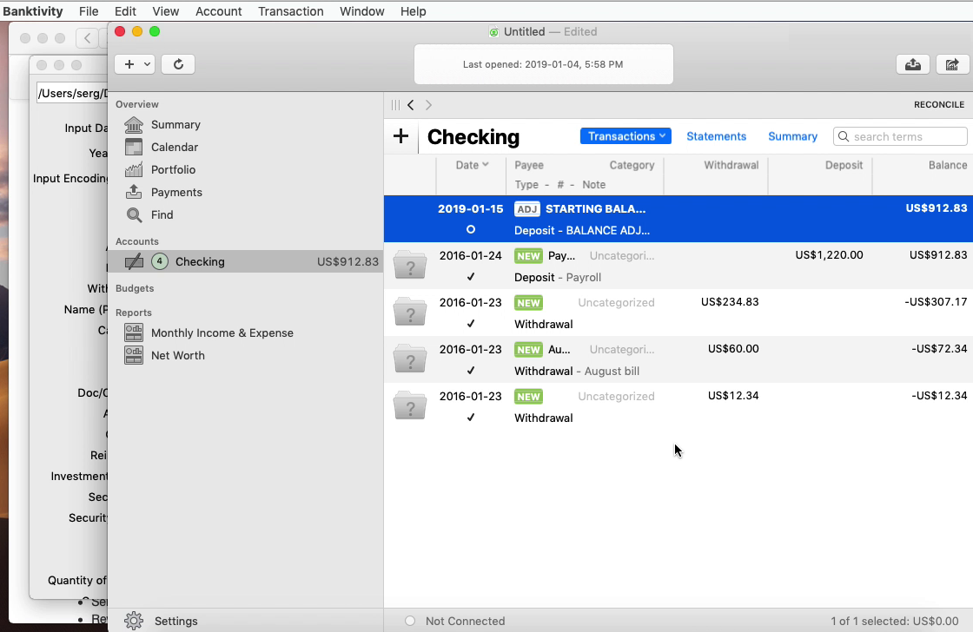This screenshot has height=632, width=973.
Task: Click the search terms field
Action: [900, 136]
